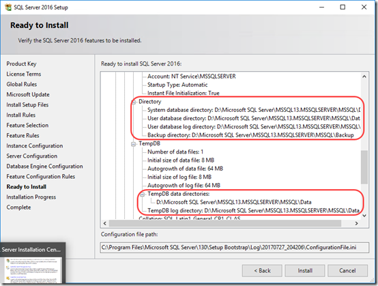
Task: Select the TempDB log directory row
Action: [x=254, y=210]
